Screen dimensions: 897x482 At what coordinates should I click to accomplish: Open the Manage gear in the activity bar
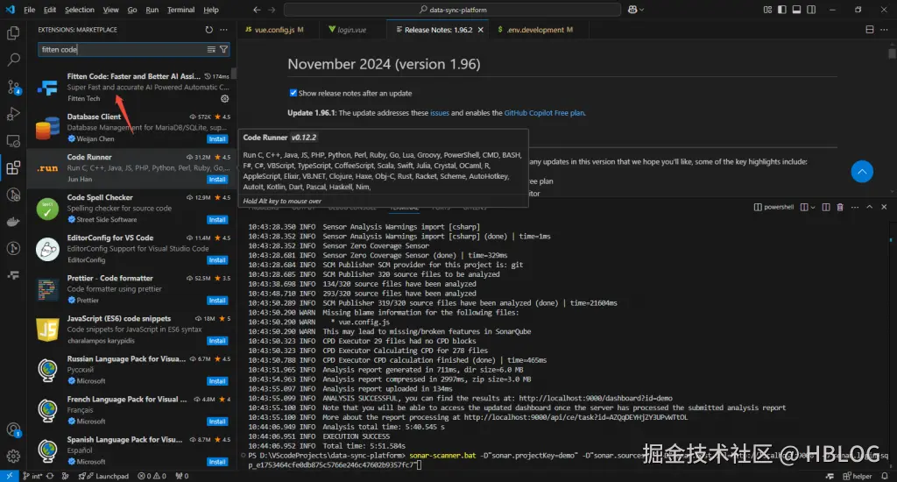[12, 457]
